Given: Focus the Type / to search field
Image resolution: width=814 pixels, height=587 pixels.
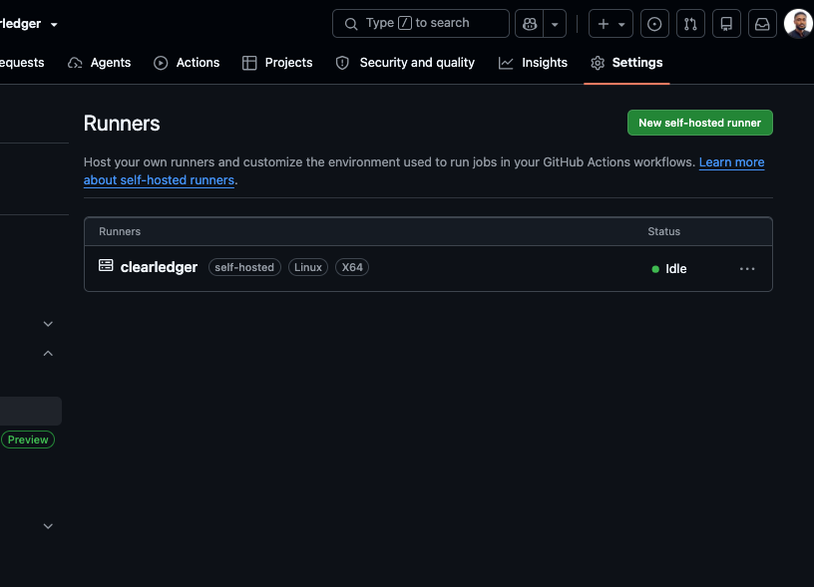Looking at the screenshot, I should coord(421,23).
